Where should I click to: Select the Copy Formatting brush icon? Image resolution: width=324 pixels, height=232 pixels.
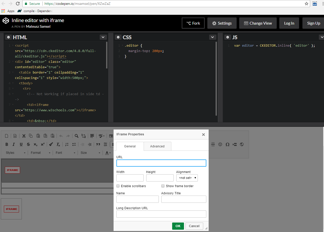click(x=51, y=144)
